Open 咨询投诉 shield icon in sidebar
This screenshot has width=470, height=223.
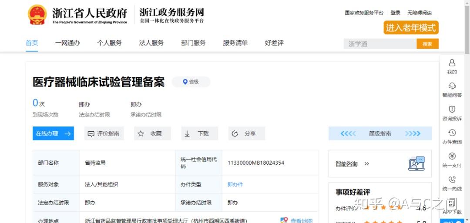point(452,109)
